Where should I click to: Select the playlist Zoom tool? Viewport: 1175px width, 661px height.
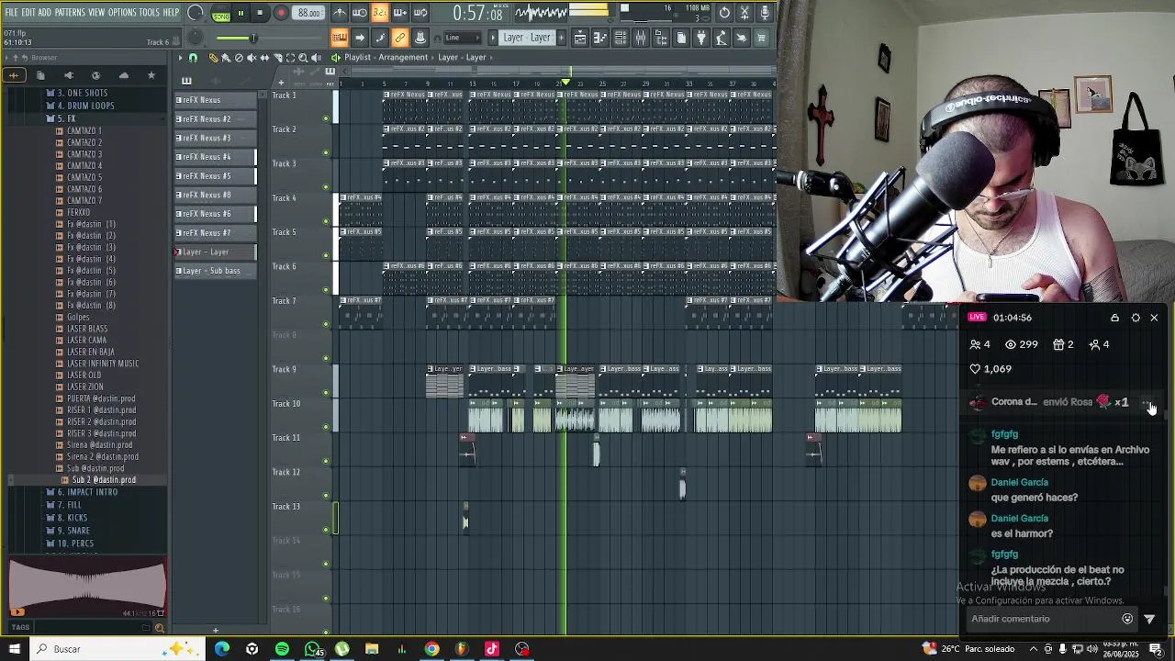pos(303,57)
